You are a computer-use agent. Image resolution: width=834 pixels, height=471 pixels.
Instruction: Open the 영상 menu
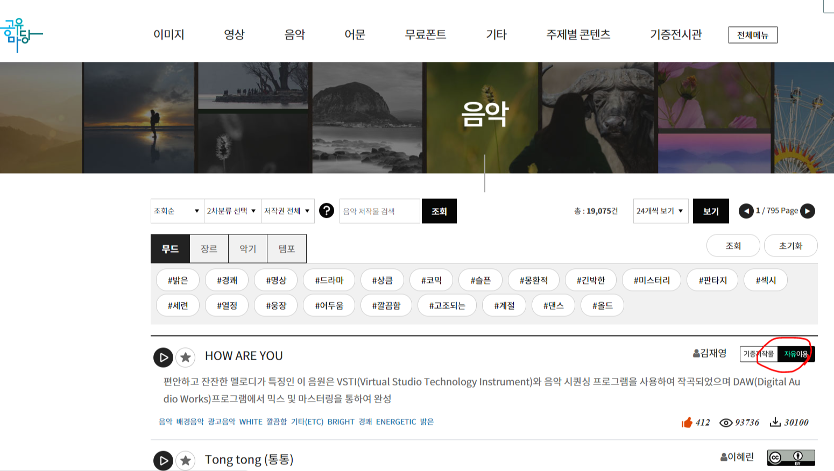coord(234,34)
